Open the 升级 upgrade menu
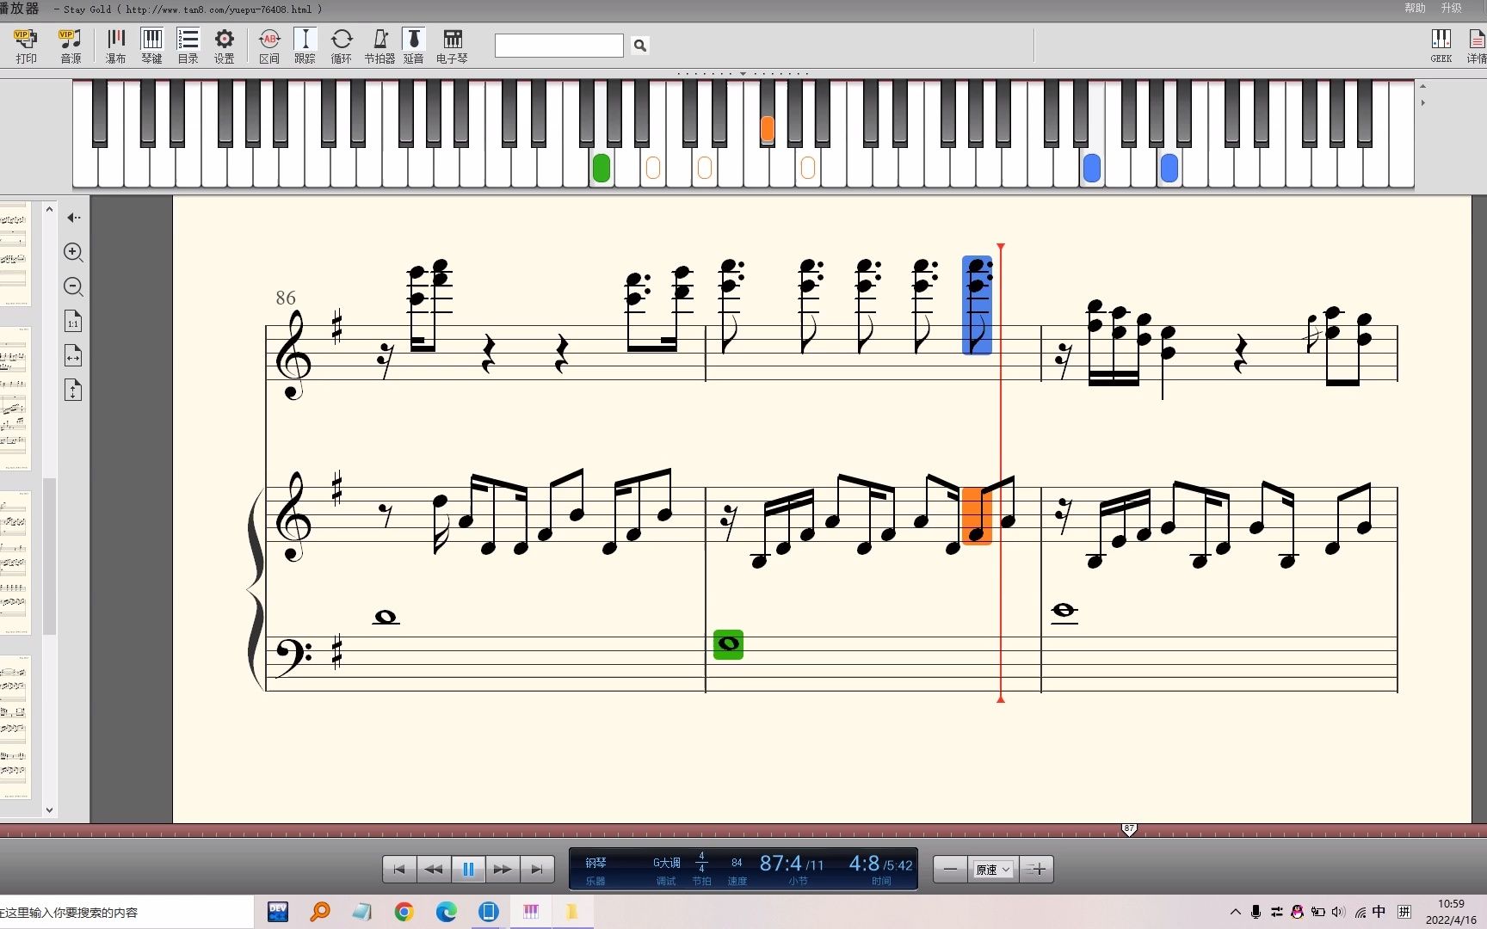Viewport: 1487px width, 929px height. click(x=1451, y=8)
